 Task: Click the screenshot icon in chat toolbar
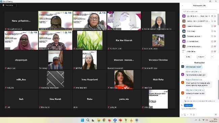[x=185, y=115]
